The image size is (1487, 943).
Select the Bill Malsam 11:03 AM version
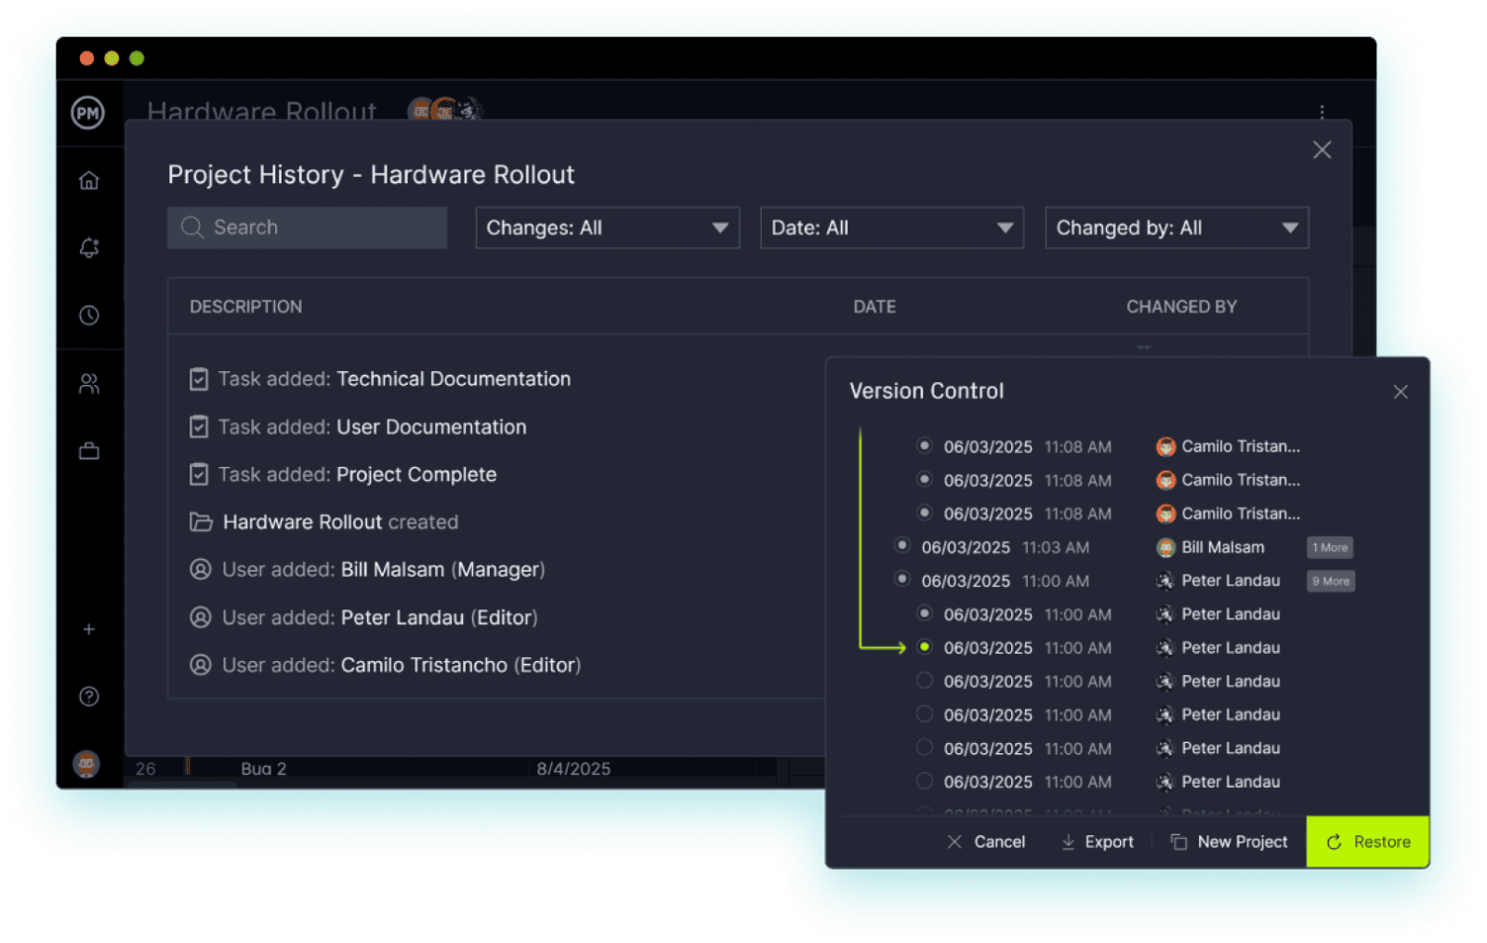point(902,546)
